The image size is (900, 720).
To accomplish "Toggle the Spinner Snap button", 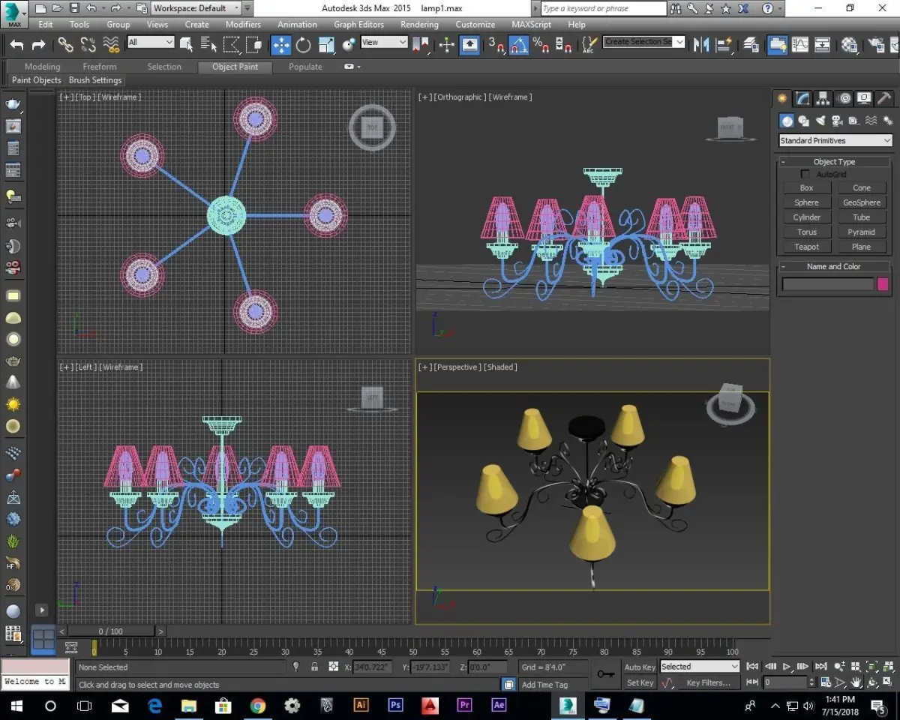I will tap(564, 45).
